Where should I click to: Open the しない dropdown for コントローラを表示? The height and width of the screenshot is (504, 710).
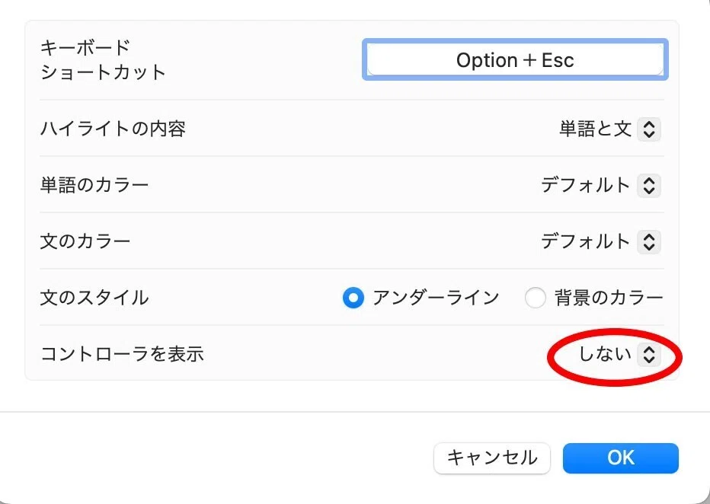coord(619,354)
